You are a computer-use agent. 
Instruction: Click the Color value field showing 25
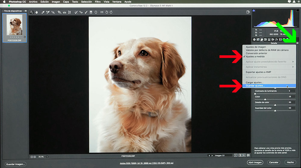point(291,96)
